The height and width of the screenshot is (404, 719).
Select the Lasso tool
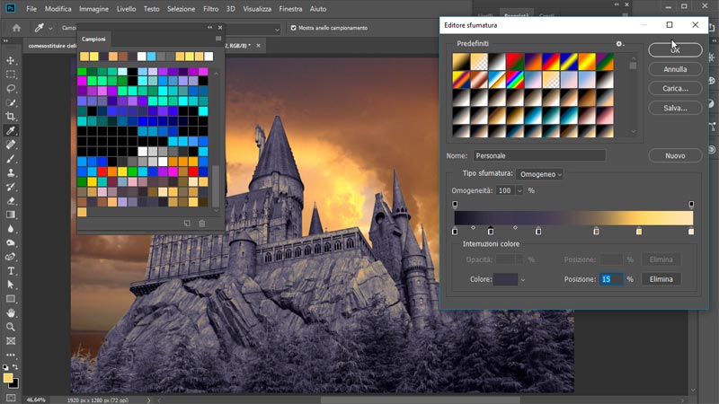tap(11, 88)
